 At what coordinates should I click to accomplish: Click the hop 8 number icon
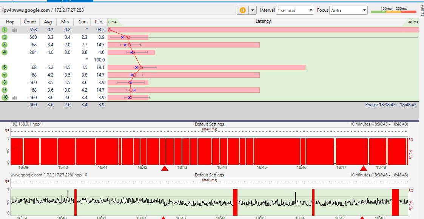[5, 82]
